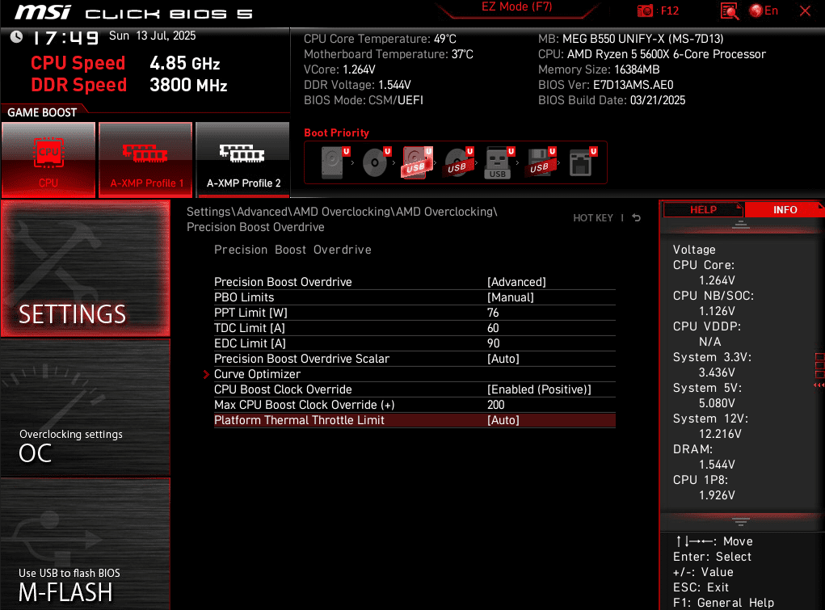Edit the PPT Limit [W] value 76
Screen dimensions: 825x610
tap(415, 313)
